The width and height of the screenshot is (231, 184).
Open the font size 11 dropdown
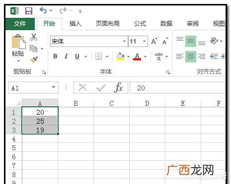[x=144, y=41]
